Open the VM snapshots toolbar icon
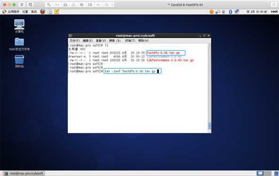 click(x=31, y=5)
